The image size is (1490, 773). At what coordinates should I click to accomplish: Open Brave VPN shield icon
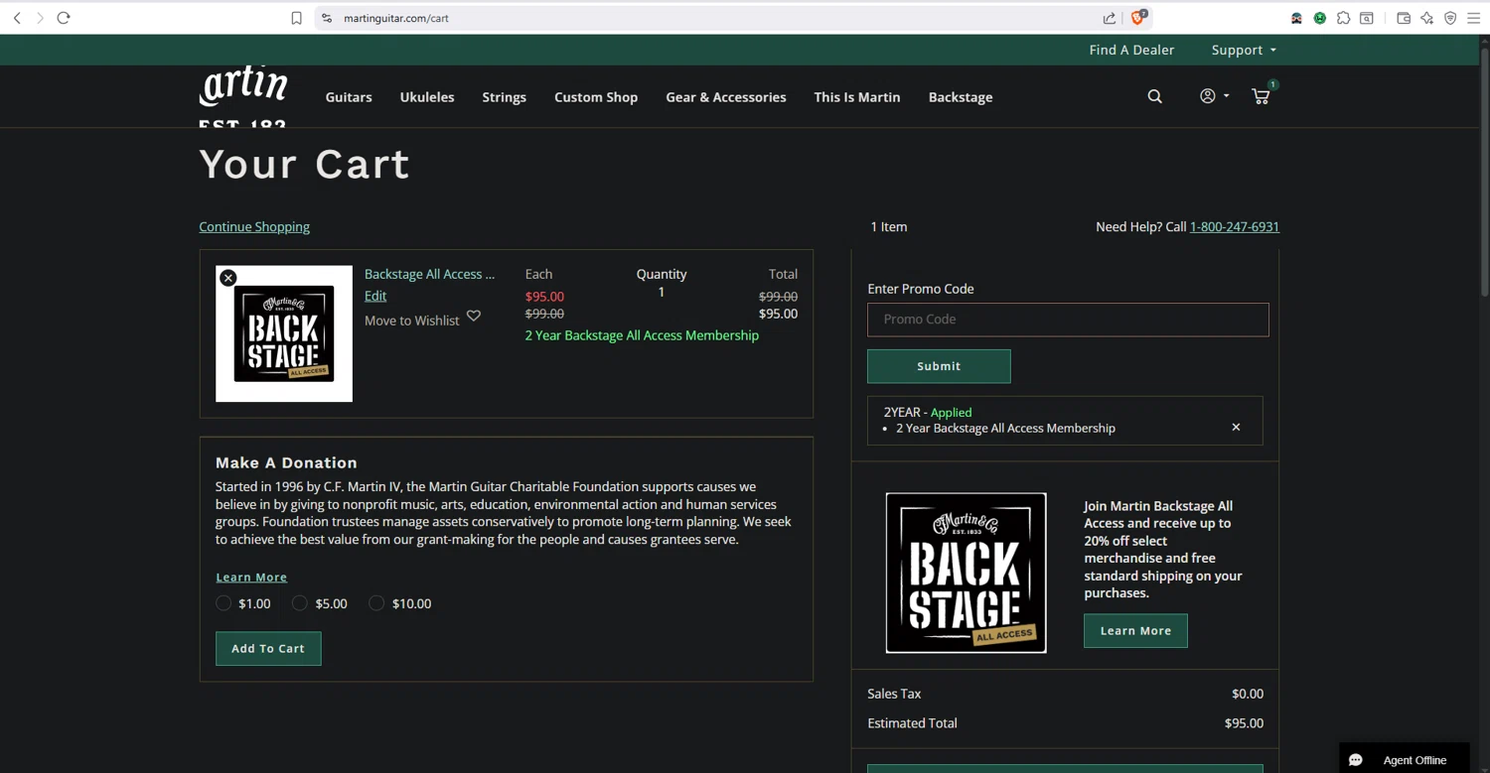[1450, 18]
